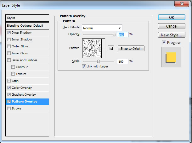Click the Opacity slider handle
Viewport: 192px width, 143px height.
(114, 34)
